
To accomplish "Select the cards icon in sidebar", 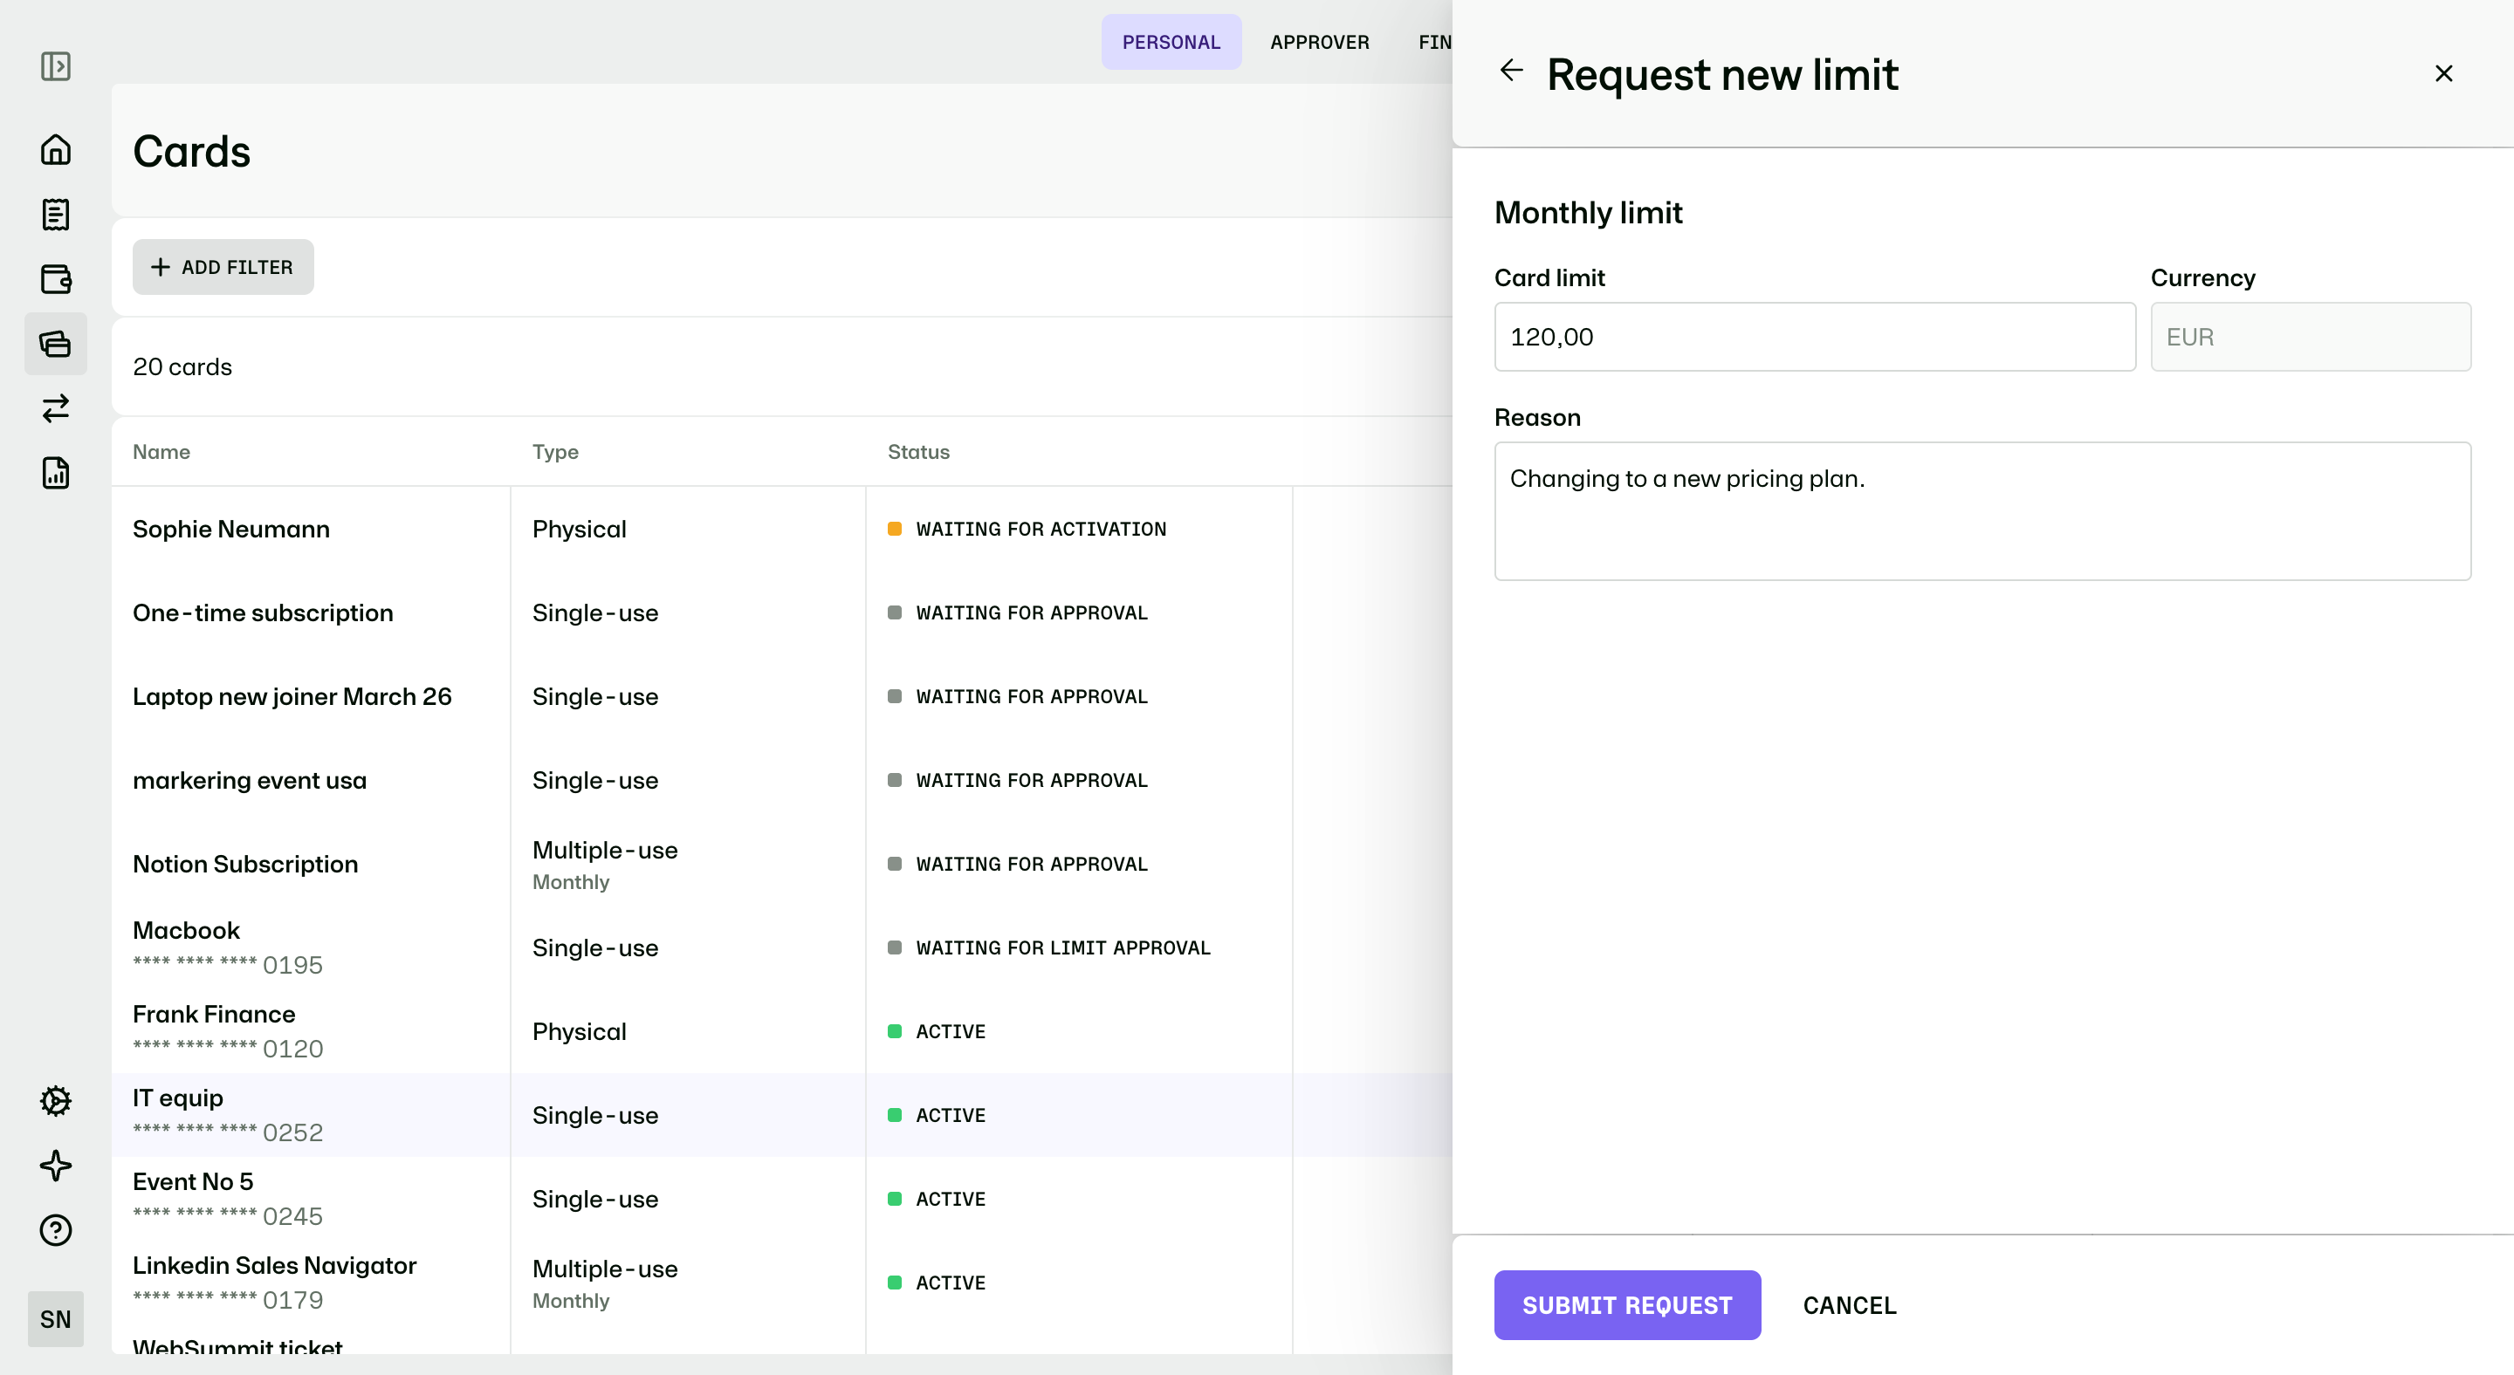I will [56, 343].
